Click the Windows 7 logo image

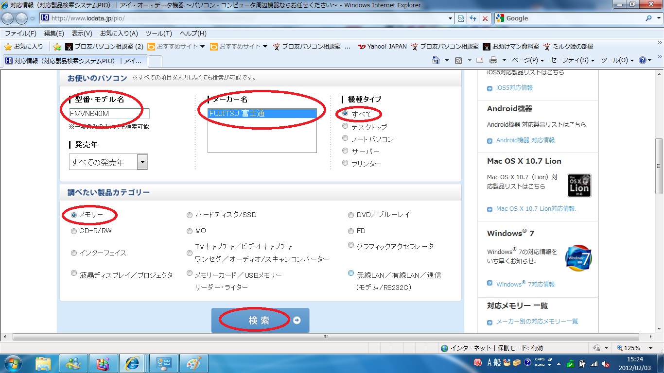578,258
